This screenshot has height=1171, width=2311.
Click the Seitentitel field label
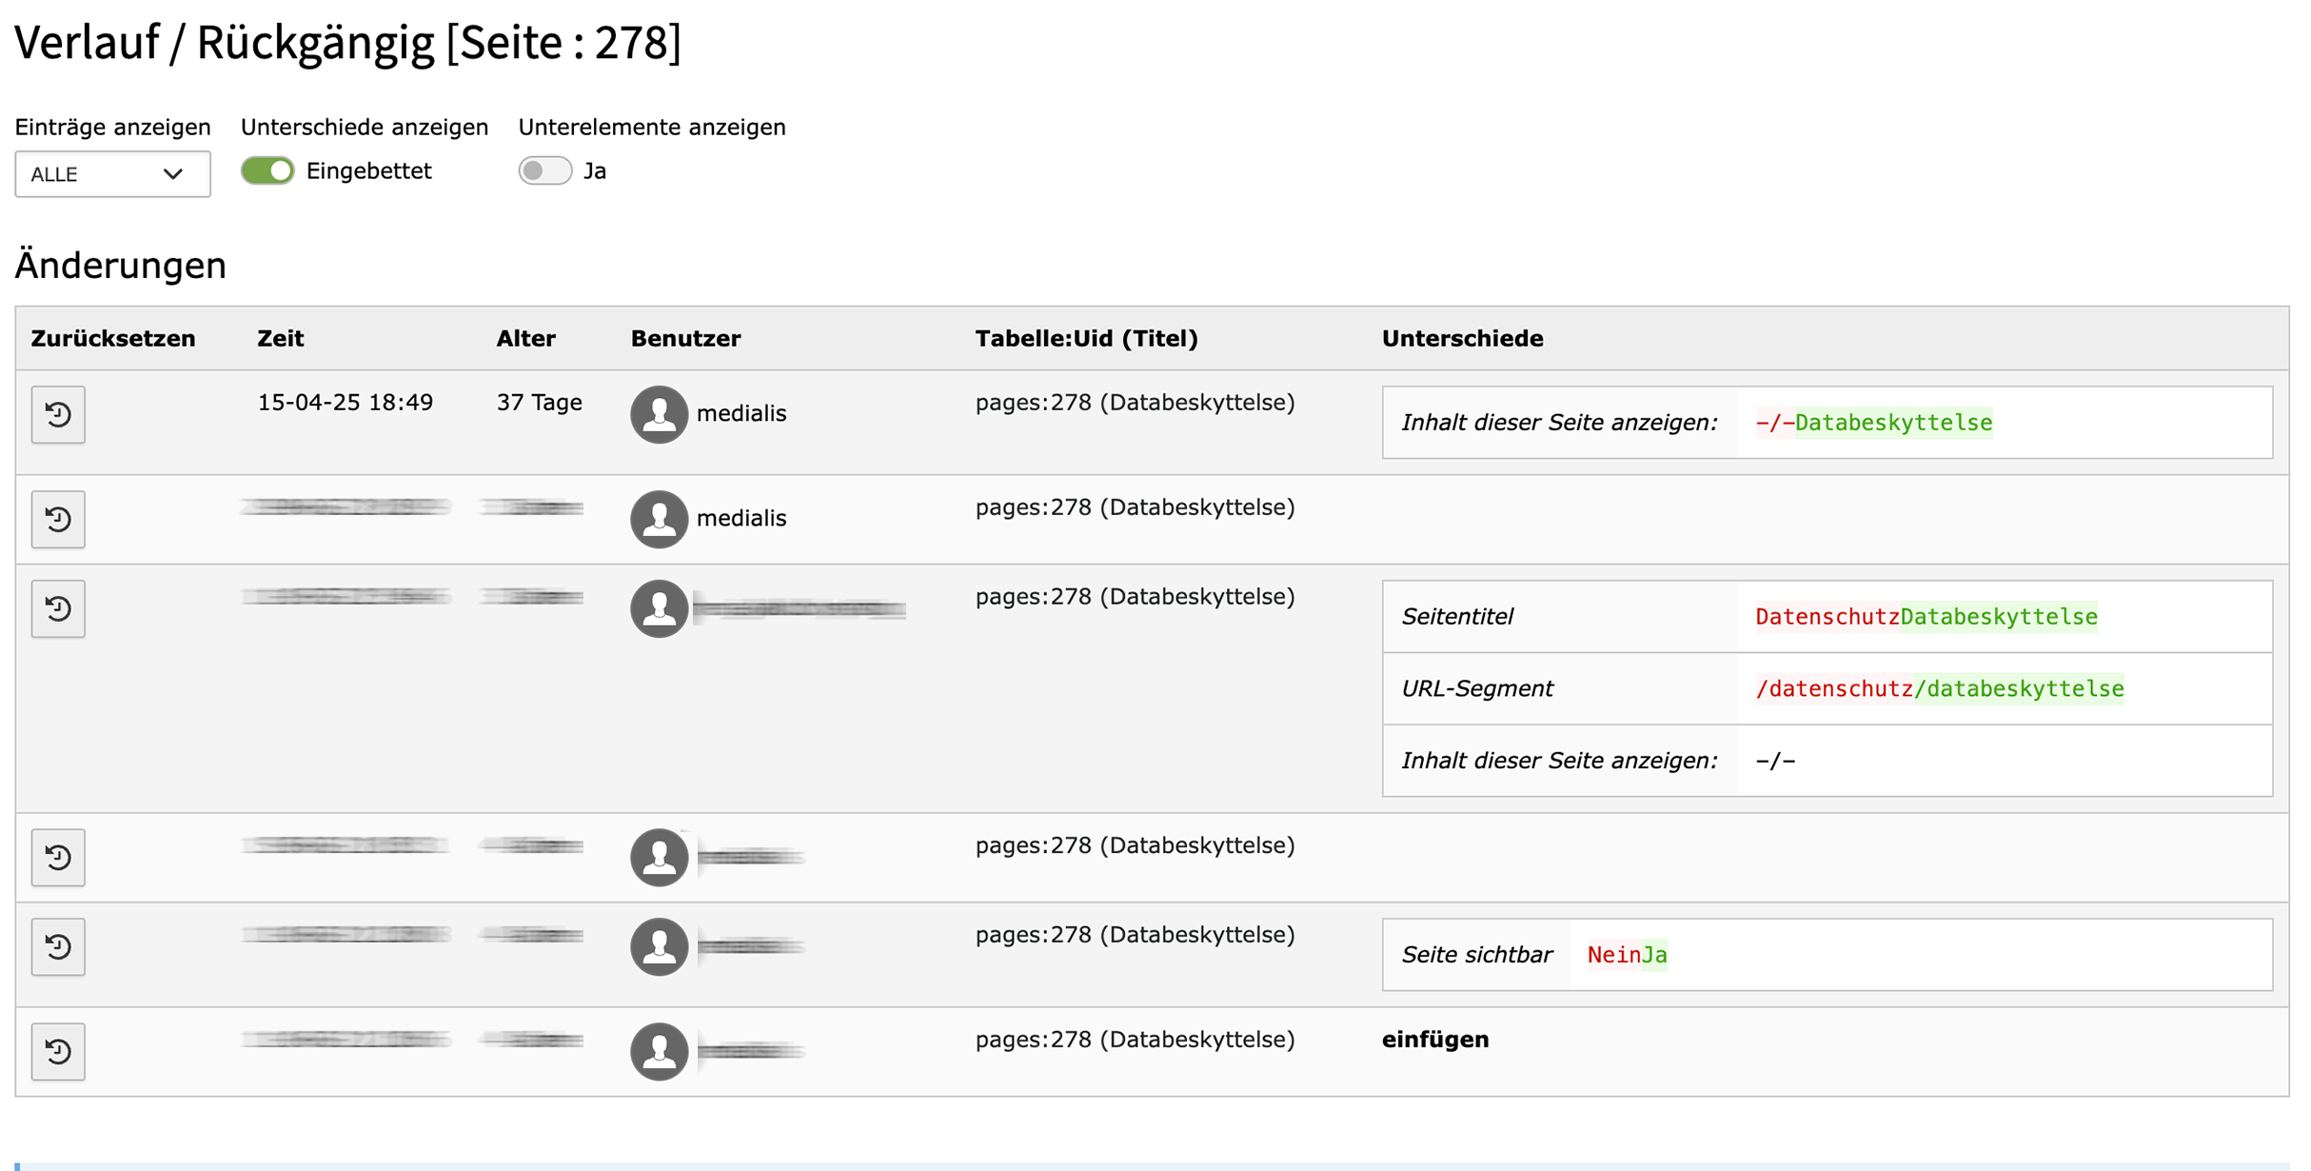coord(1456,617)
